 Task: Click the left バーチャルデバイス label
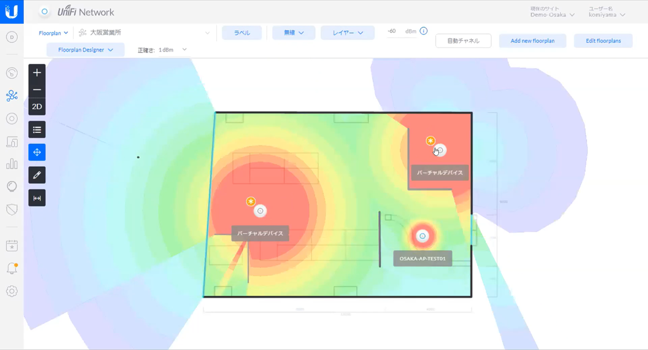click(x=260, y=234)
